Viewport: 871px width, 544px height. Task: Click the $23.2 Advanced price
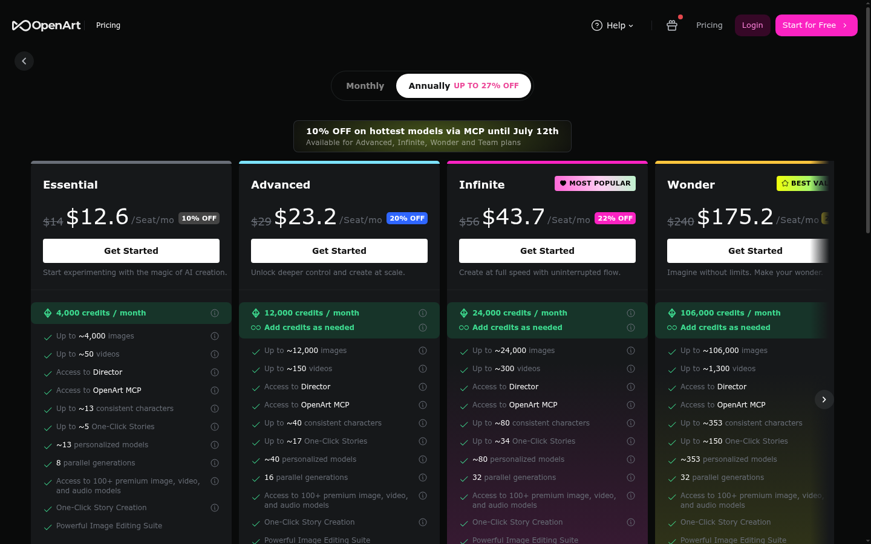pos(305,216)
